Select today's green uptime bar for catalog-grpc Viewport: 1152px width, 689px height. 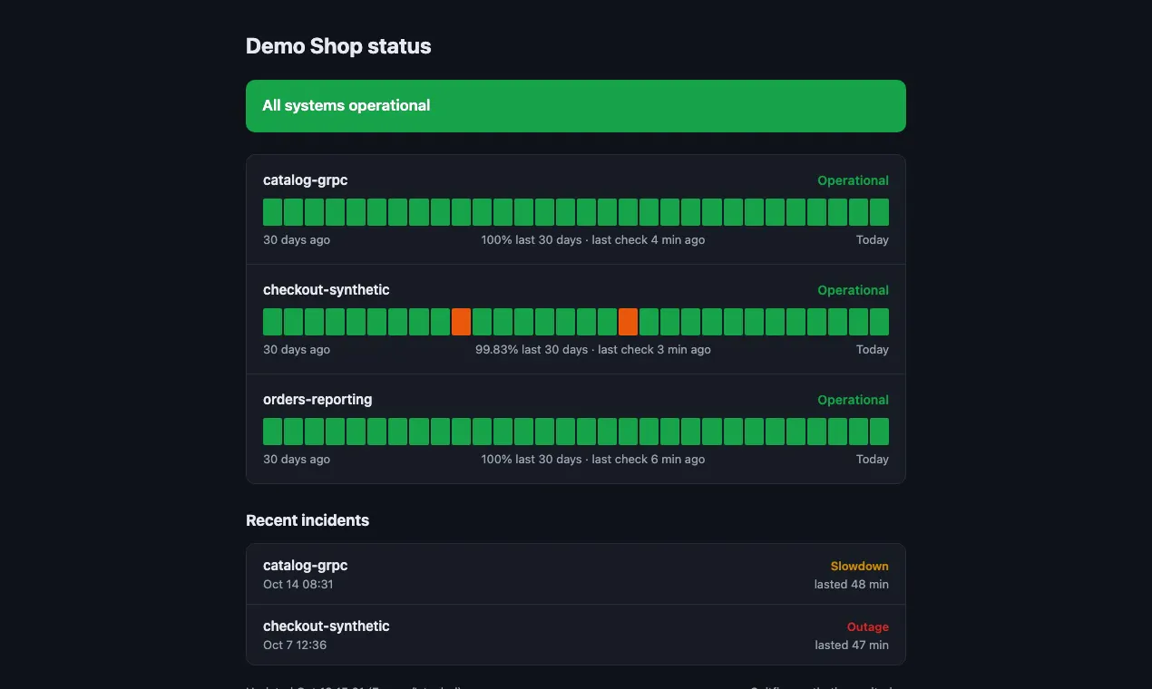pos(879,212)
